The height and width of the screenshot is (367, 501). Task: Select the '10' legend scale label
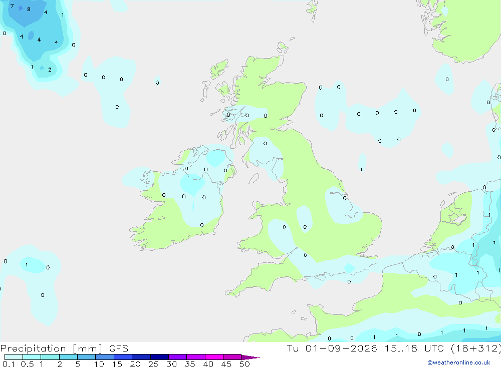[x=99, y=364]
